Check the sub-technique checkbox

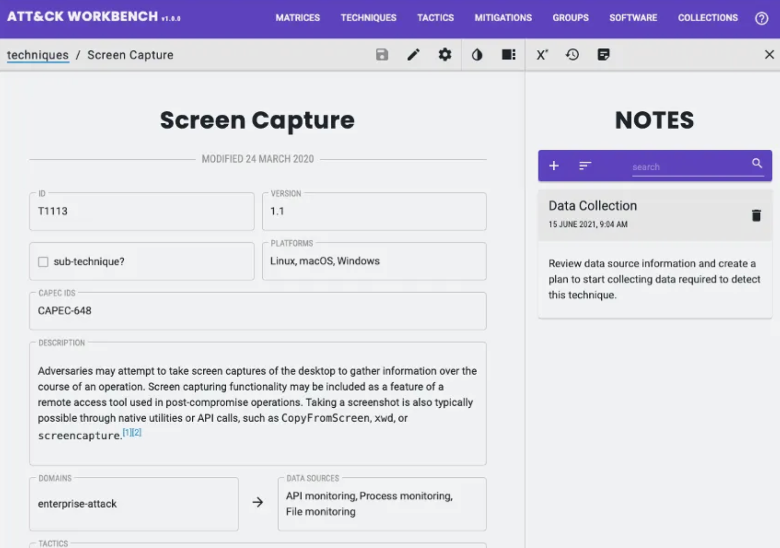click(x=44, y=261)
